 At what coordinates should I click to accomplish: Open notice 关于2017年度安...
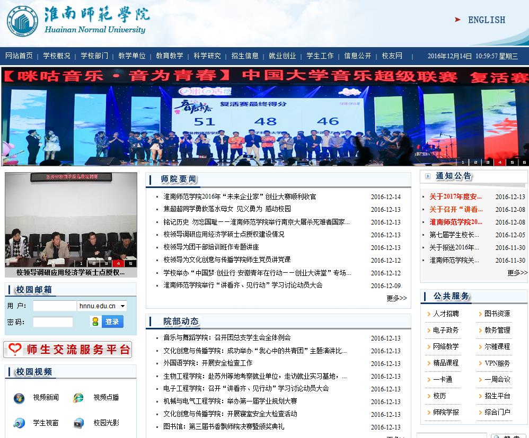pyautogui.click(x=455, y=196)
